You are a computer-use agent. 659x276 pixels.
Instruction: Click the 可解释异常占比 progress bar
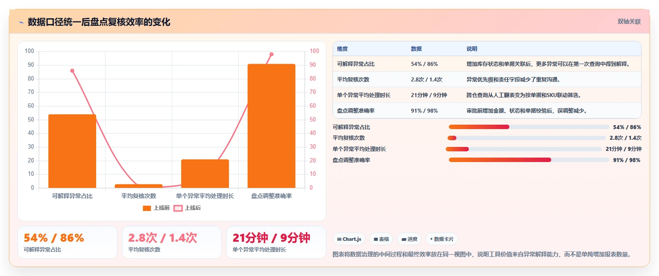529,127
